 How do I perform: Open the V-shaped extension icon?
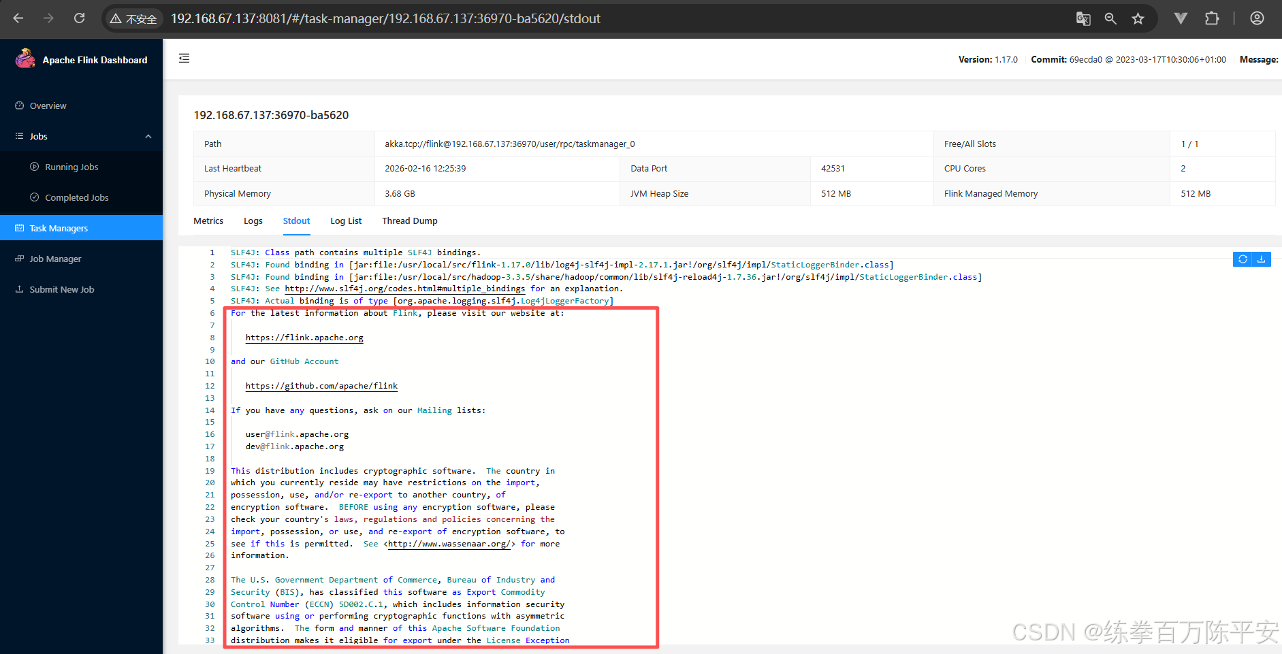pos(1181,18)
